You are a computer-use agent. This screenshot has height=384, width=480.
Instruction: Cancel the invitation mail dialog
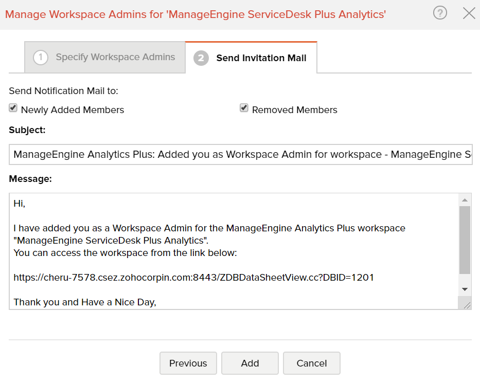(312, 363)
